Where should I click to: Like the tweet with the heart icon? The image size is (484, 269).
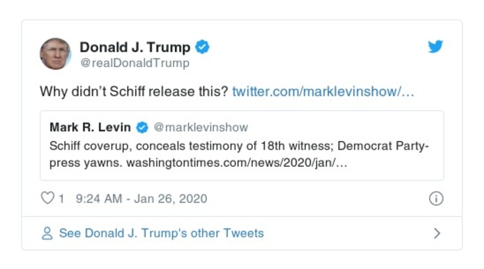tap(47, 198)
